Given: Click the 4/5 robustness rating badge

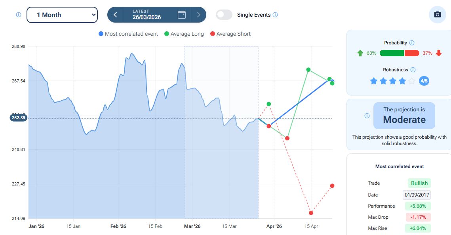Looking at the screenshot, I should coord(424,81).
